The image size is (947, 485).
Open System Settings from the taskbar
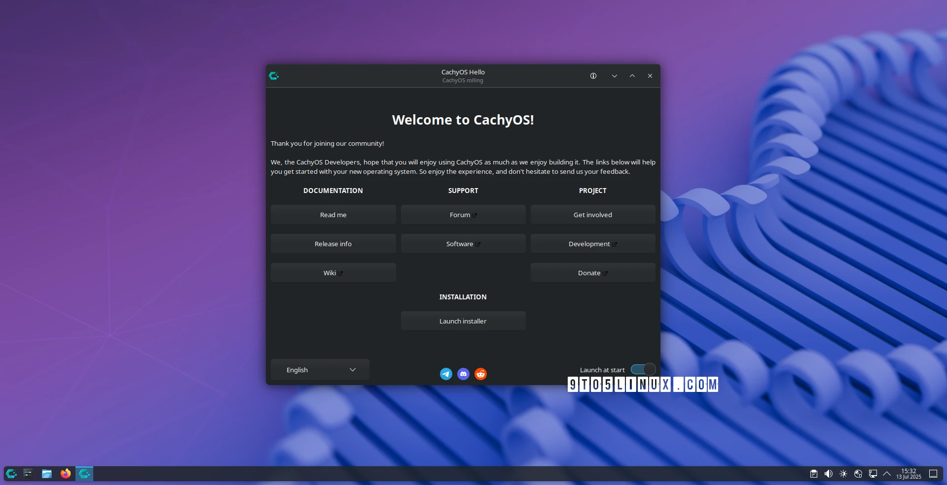(x=28, y=474)
